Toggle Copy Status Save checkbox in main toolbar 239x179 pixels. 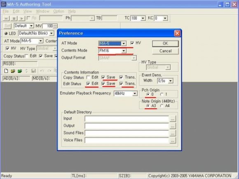[x=41, y=56]
